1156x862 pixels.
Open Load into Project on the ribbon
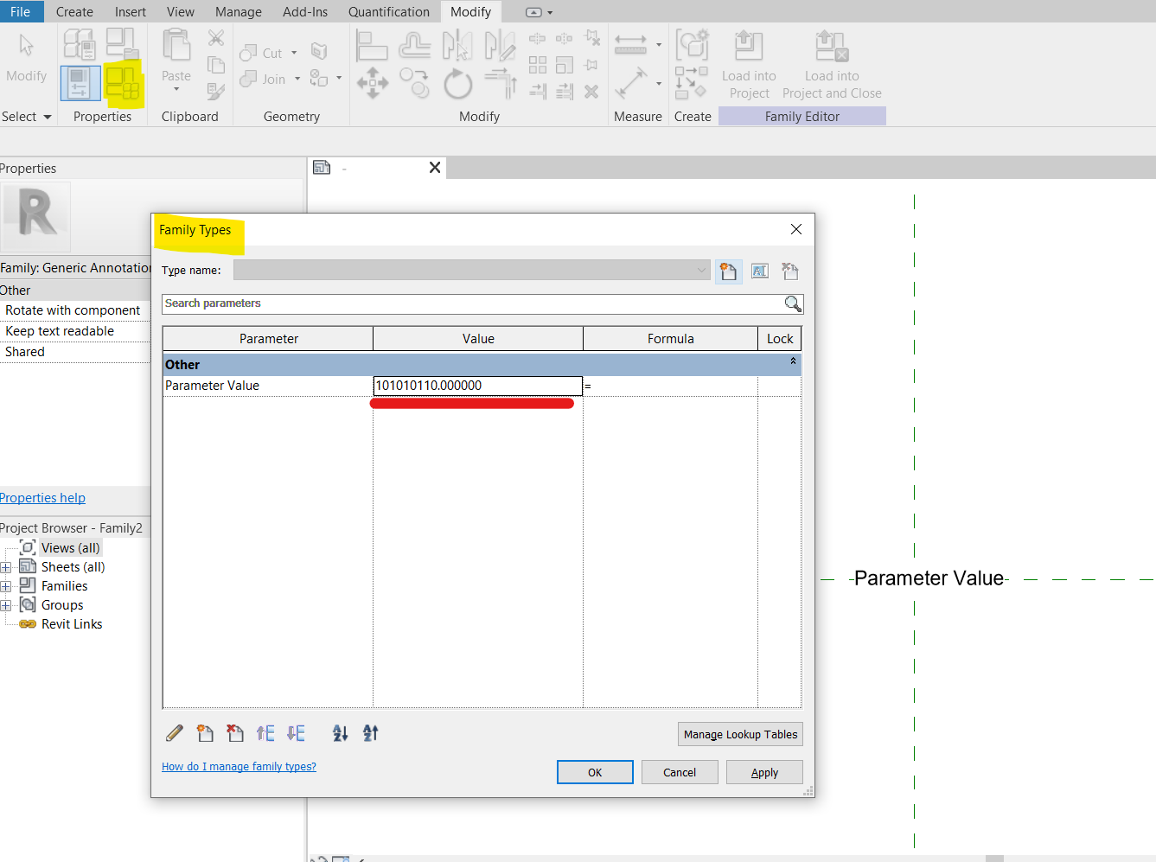(749, 65)
